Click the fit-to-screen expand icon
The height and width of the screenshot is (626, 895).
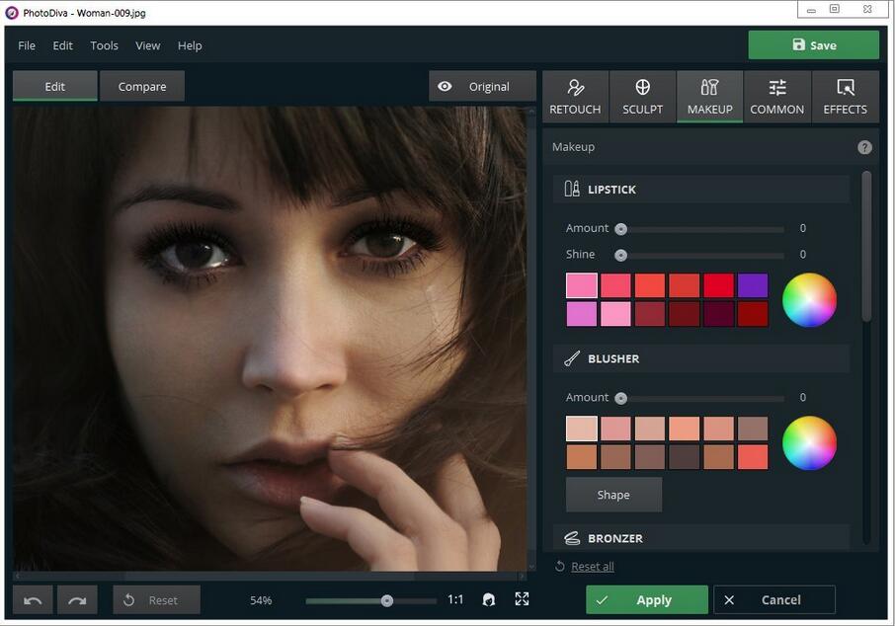click(522, 599)
